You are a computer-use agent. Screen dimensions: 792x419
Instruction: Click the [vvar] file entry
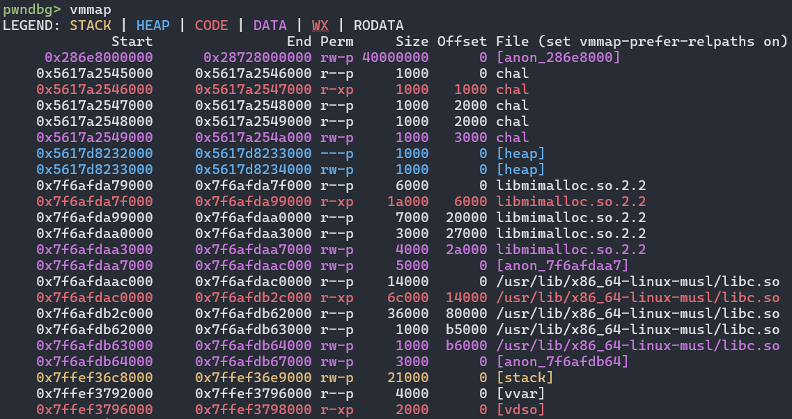pyautogui.click(x=520, y=393)
